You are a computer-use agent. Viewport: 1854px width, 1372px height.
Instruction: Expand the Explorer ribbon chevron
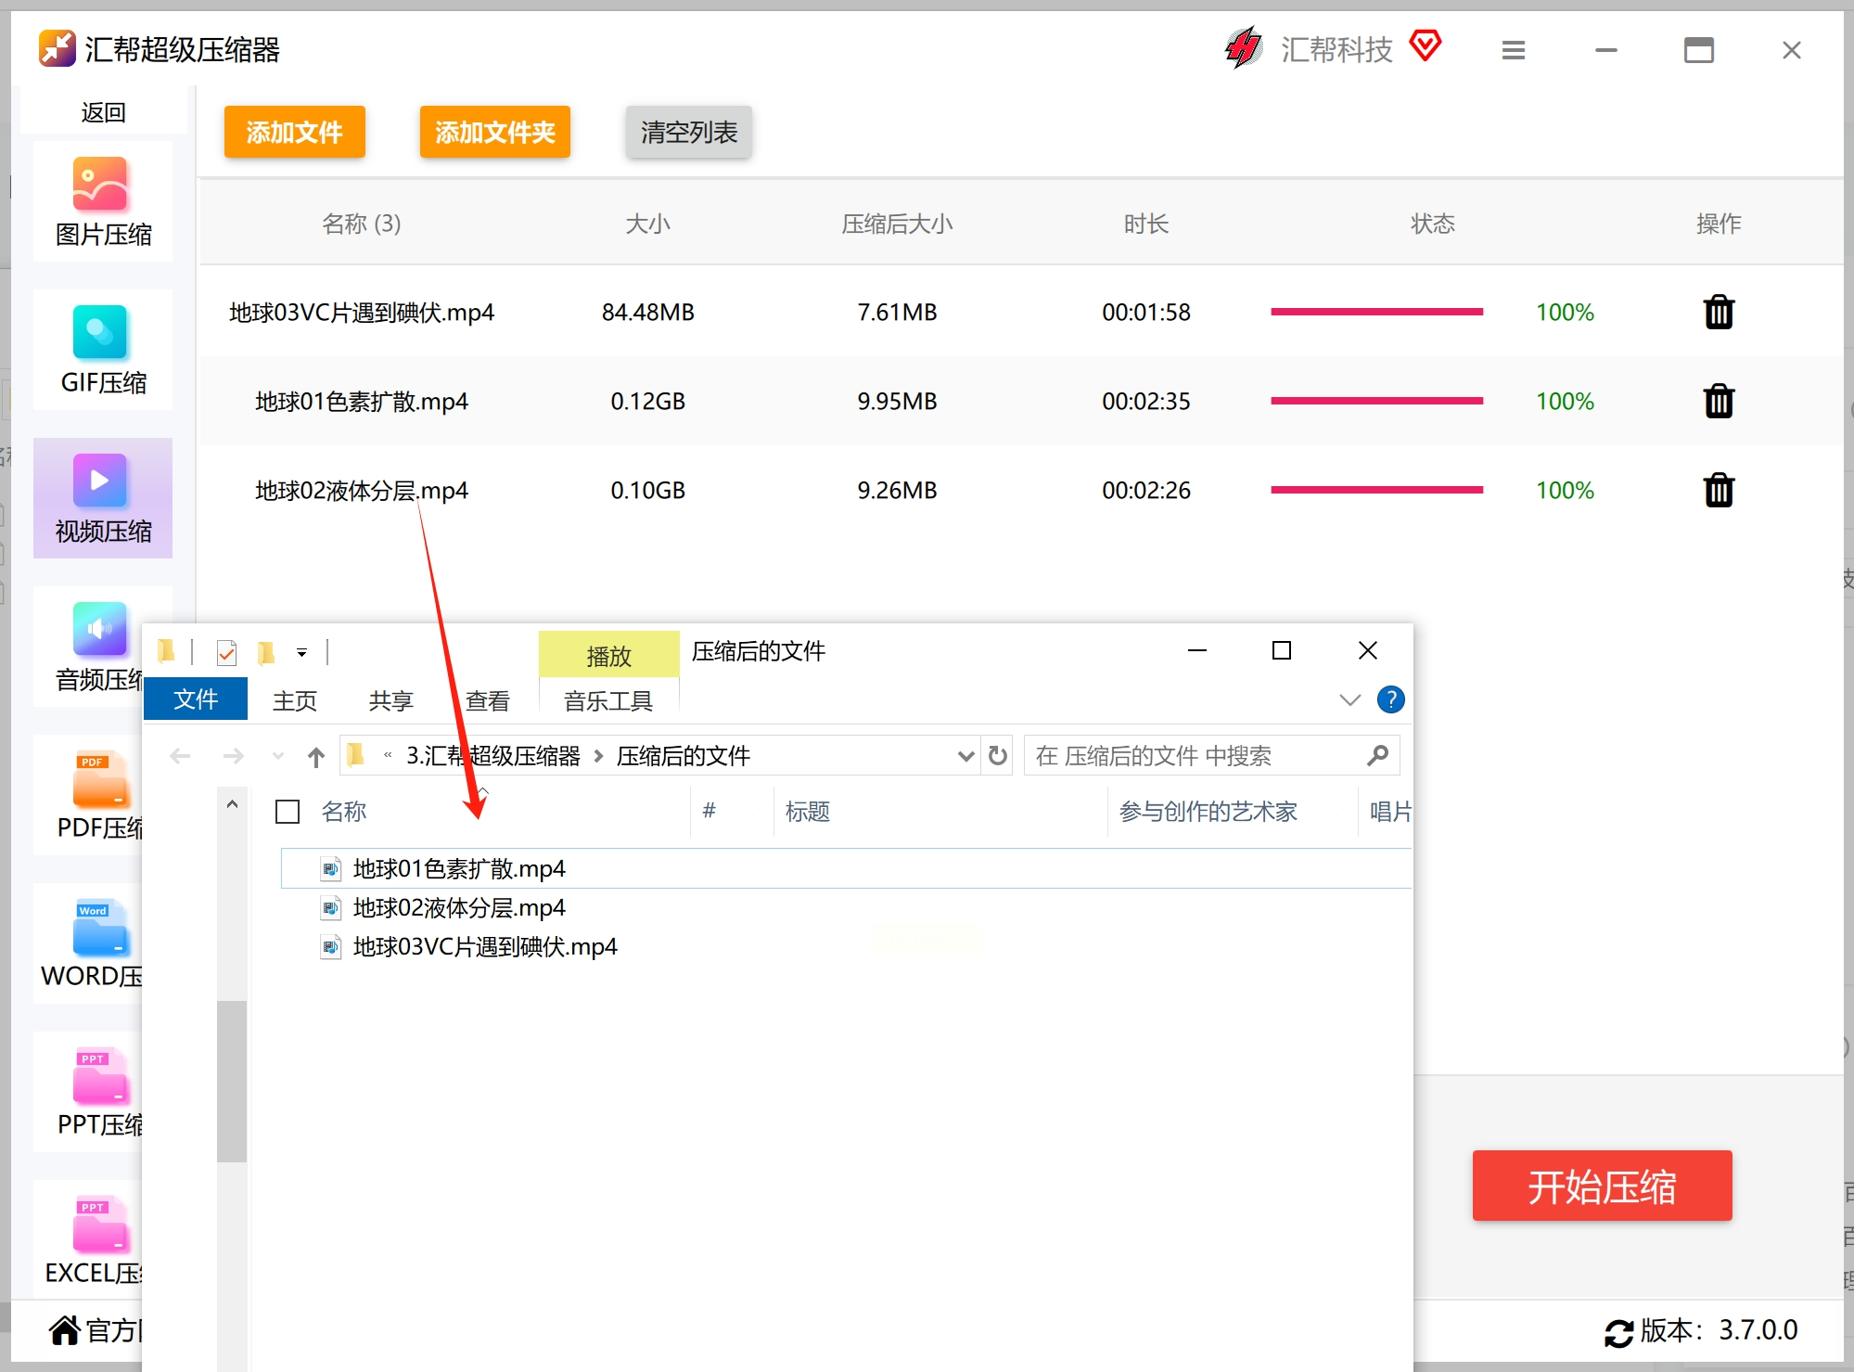[x=1349, y=699]
